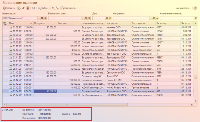Click the horizontal scrollbar of the table
The width and height of the screenshot is (200, 122).
coord(98,105)
